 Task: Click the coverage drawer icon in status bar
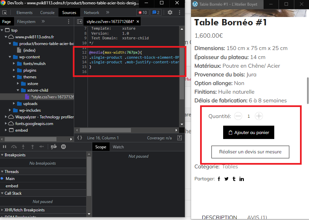coord(179,138)
